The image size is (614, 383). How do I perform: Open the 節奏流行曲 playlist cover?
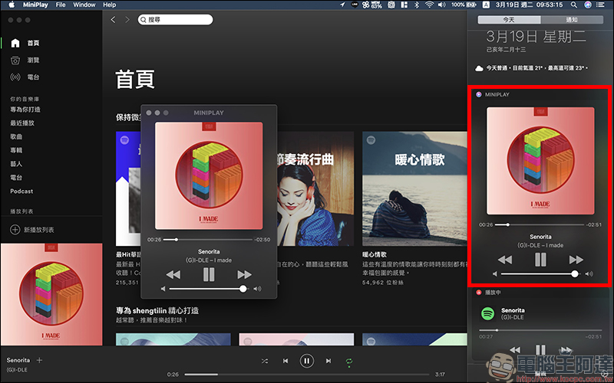click(x=315, y=188)
